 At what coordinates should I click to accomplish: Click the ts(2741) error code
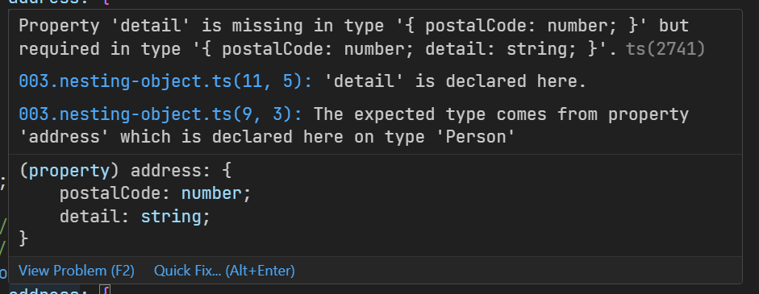(665, 49)
